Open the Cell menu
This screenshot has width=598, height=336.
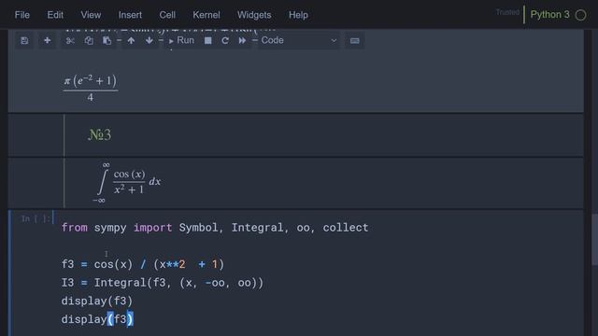(167, 15)
